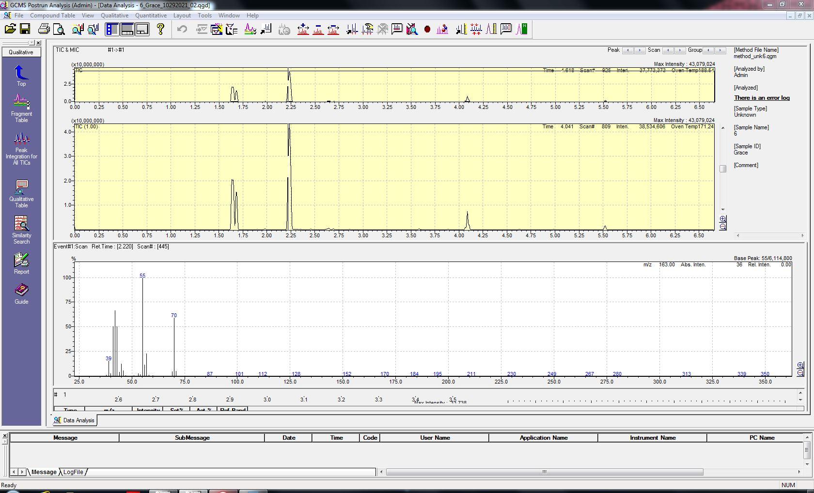
Task: Zoom in on mass spectrum with plus magnifier
Action: (800, 365)
